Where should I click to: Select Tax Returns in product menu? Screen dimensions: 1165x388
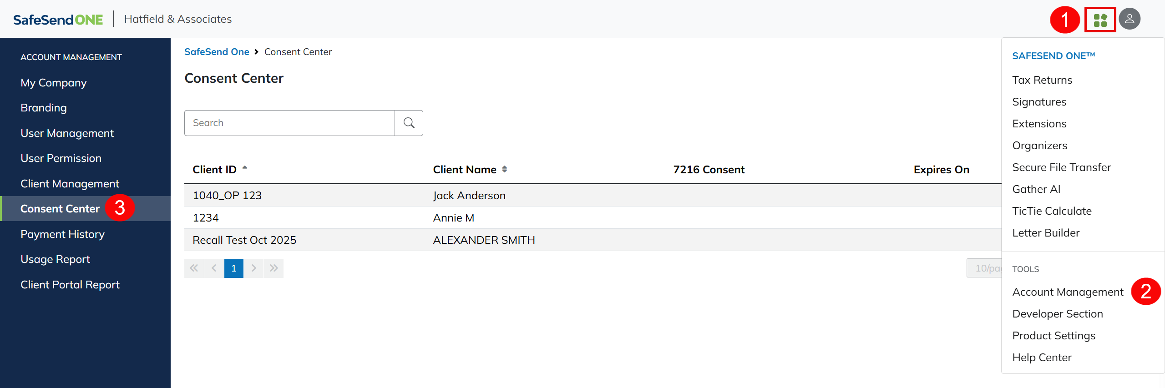[1042, 80]
